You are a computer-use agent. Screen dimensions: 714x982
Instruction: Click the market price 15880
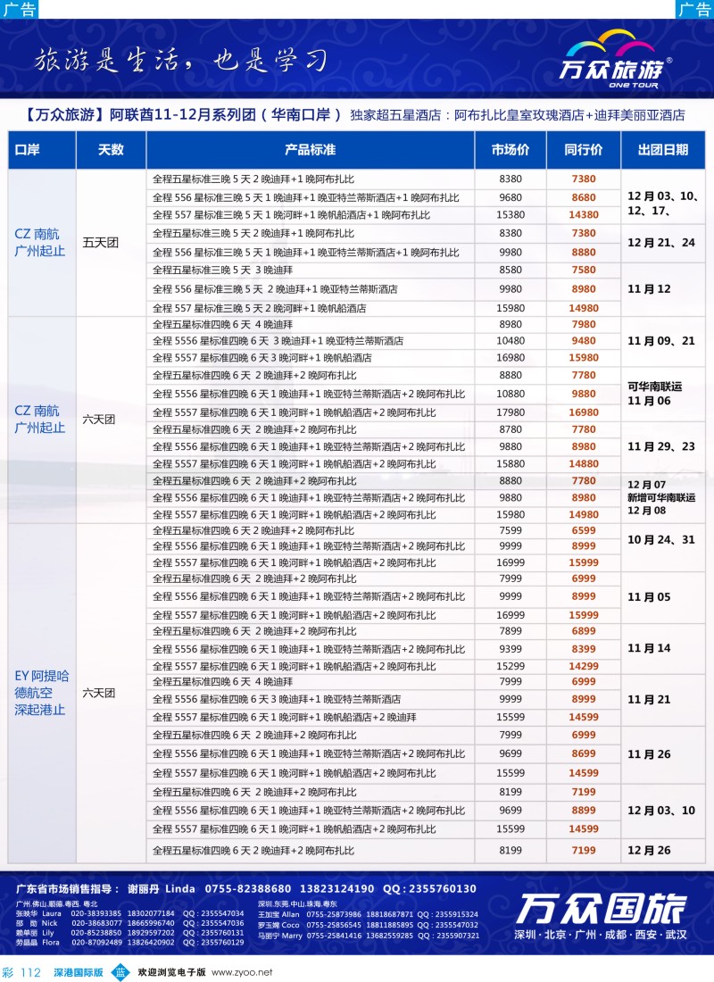511,464
